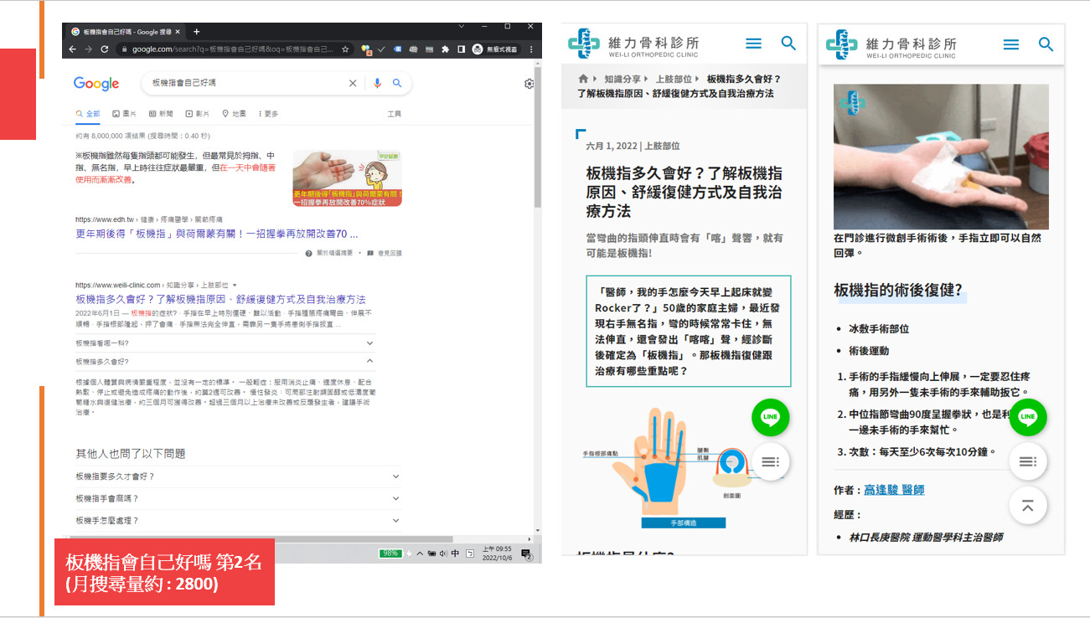The image size is (1090, 618).
Task: Expand the 板機指要多久才會好？ question
Action: (x=238, y=476)
